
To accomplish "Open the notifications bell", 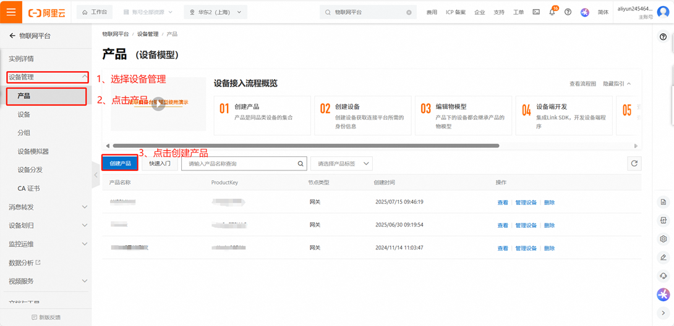I will tap(552, 12).
